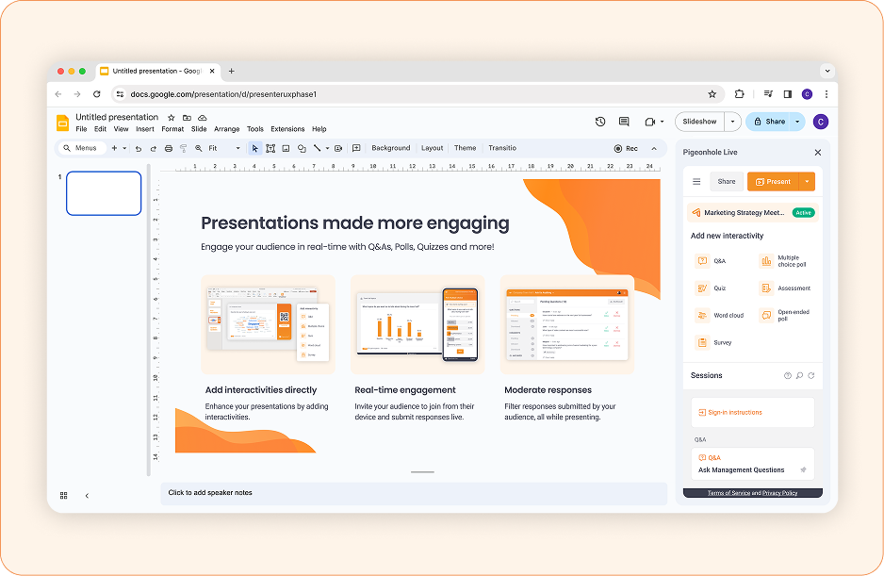Print the presentation
884x576 pixels.
(169, 148)
